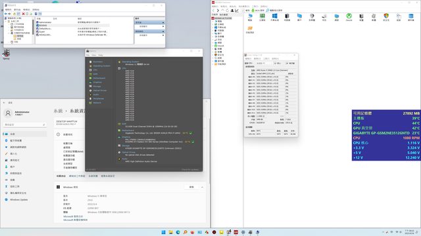Image resolution: width=421 pixels, height=236 pixels.
Task: Open the database icon in AIDA64 panel
Action: pos(410,17)
